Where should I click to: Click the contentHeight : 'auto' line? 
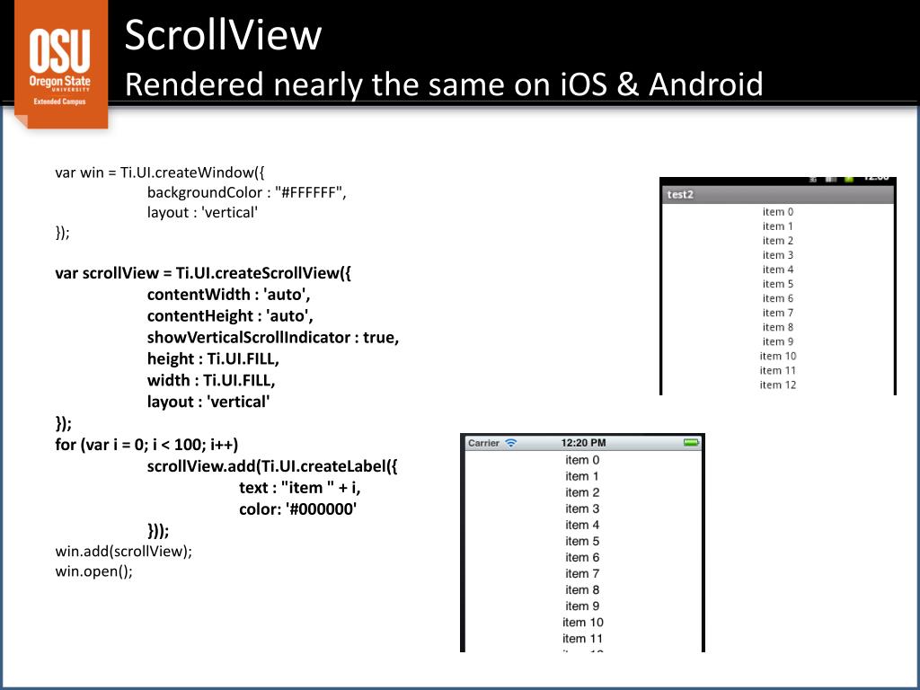click(x=230, y=316)
